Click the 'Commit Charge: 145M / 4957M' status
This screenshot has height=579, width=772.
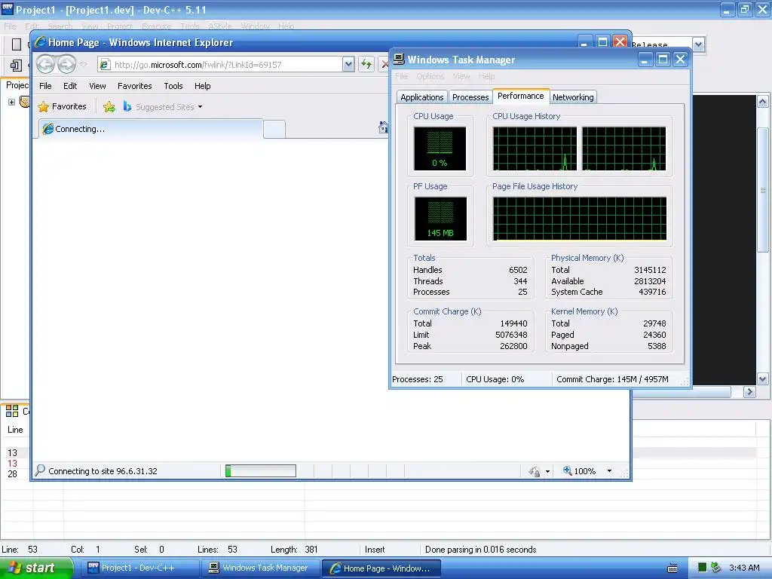click(x=612, y=379)
